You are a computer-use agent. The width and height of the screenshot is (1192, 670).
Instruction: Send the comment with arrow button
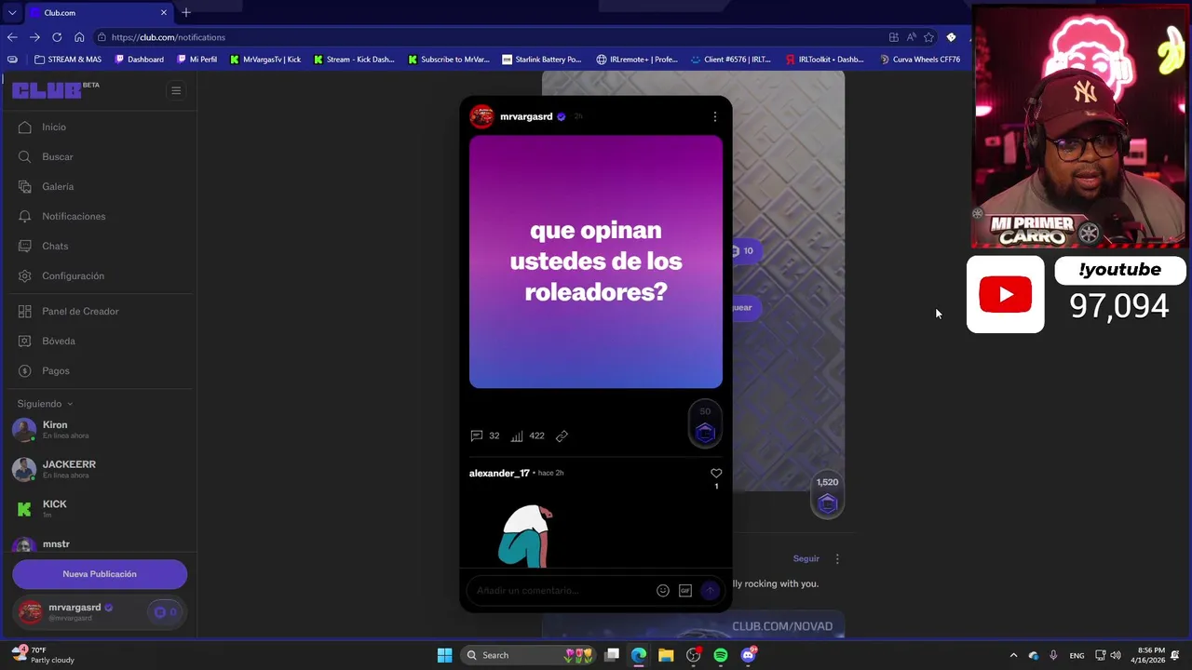coord(710,590)
